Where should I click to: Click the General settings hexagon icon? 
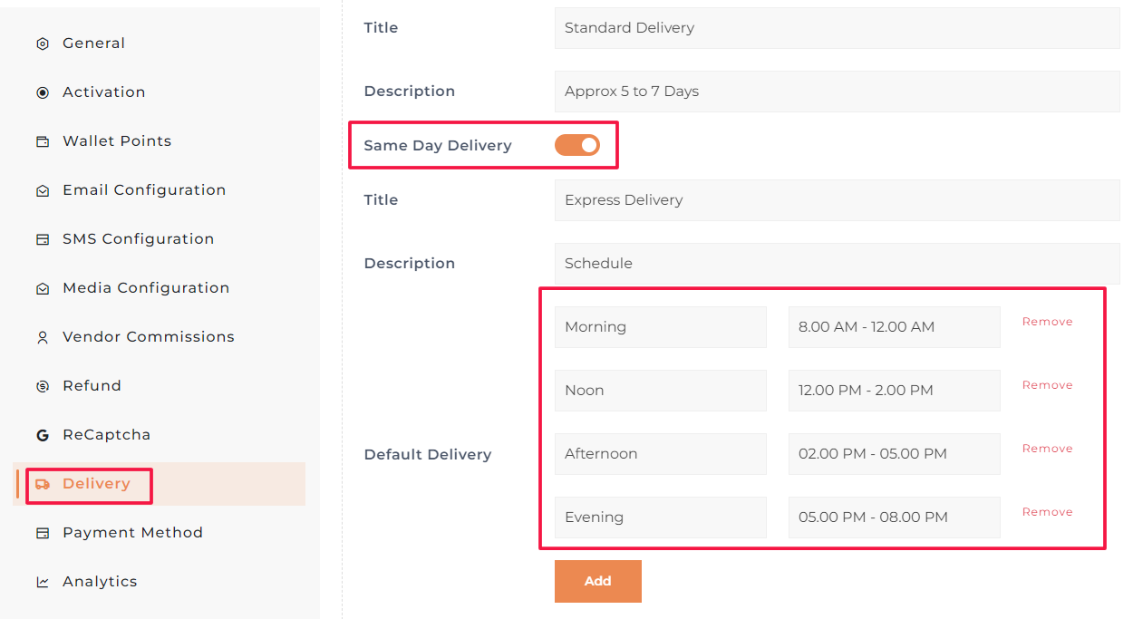pos(43,44)
